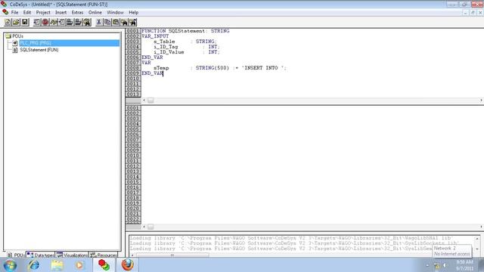Screen dimensions: 484x272
Task: Click the SQLStatement function icon in tree
Action: 14,50
